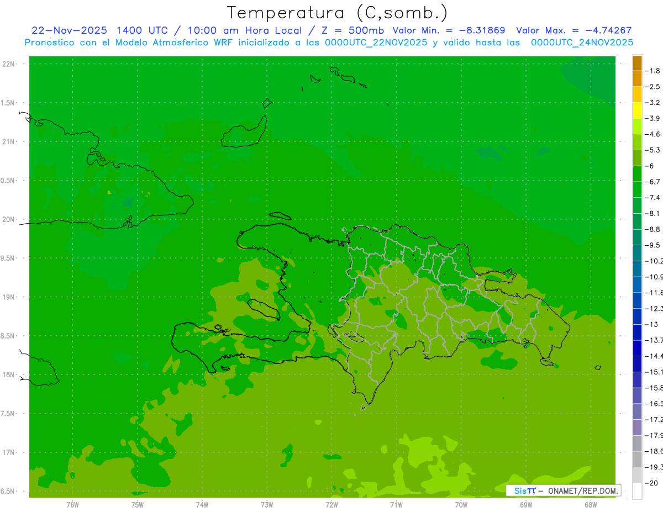Click the -20 colorbar label
663x512 pixels.
coord(652,483)
